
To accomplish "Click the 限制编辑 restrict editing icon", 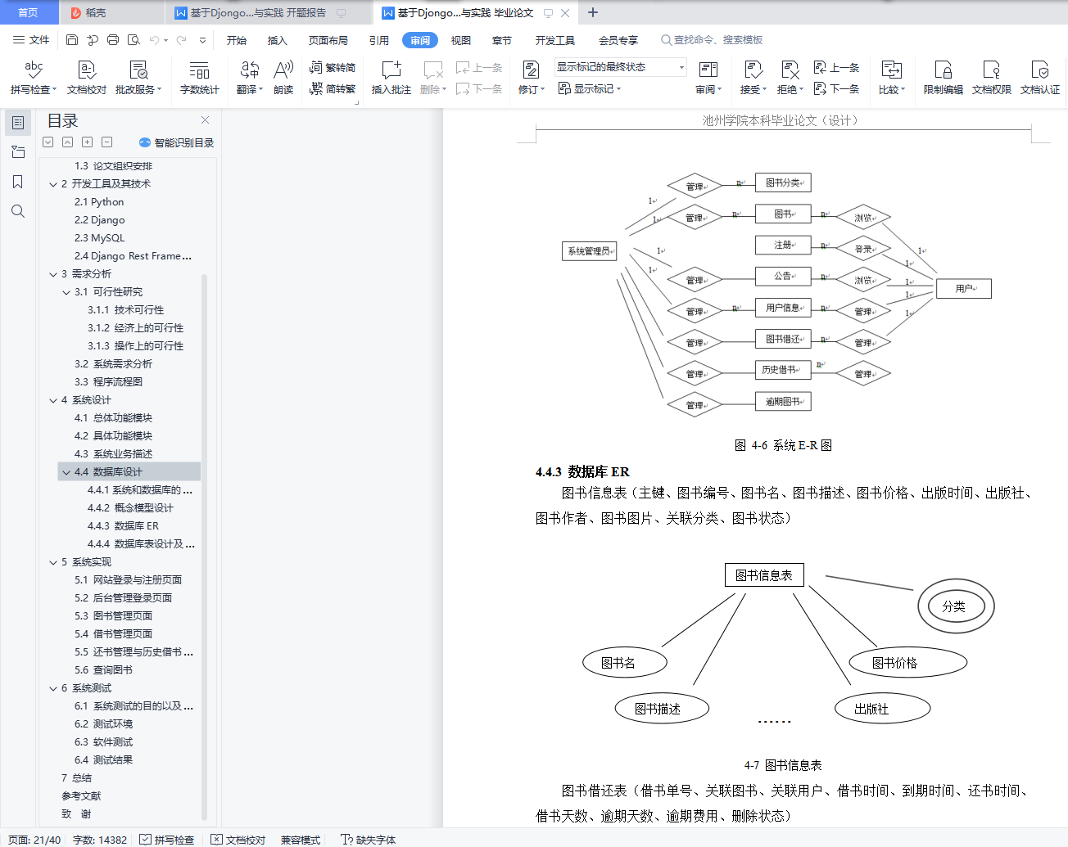I will [944, 78].
